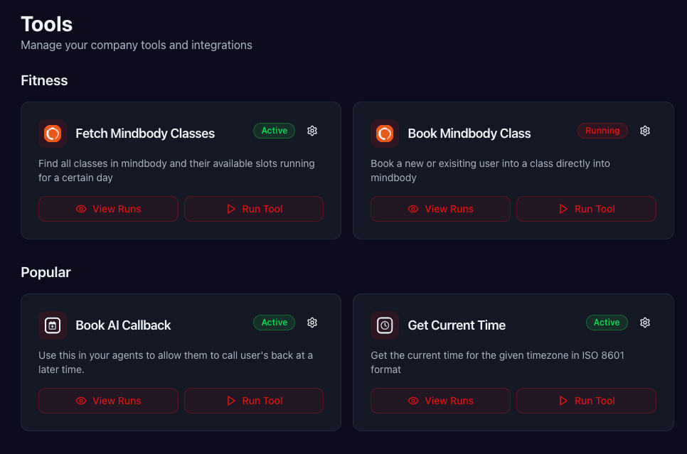
Task: Click the Book AI Callback phone icon
Action: pyautogui.click(x=52, y=325)
